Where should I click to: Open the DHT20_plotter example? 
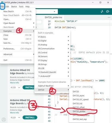pyautogui.click(x=81, y=111)
